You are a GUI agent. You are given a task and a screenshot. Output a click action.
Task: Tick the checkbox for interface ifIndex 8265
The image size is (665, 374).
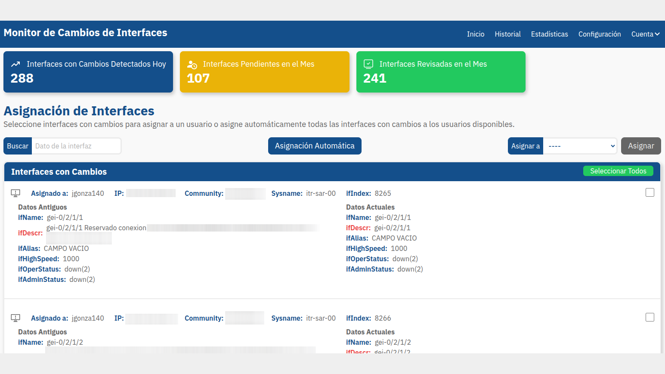650,192
